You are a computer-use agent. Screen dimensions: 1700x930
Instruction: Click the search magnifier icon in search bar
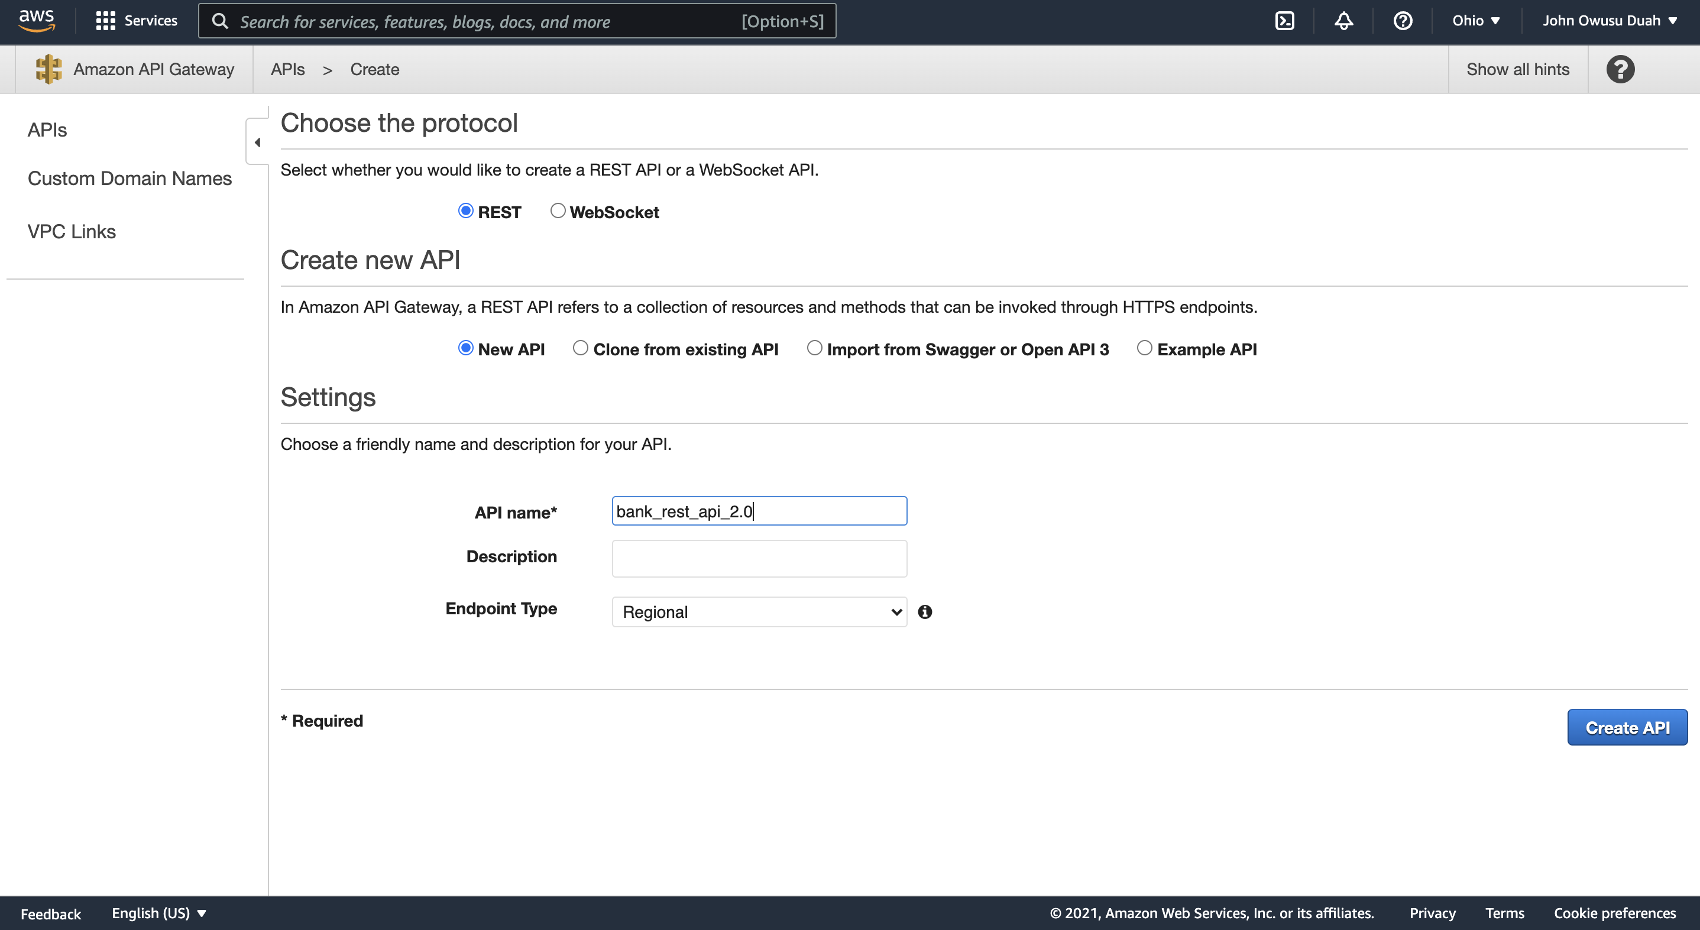pos(221,21)
